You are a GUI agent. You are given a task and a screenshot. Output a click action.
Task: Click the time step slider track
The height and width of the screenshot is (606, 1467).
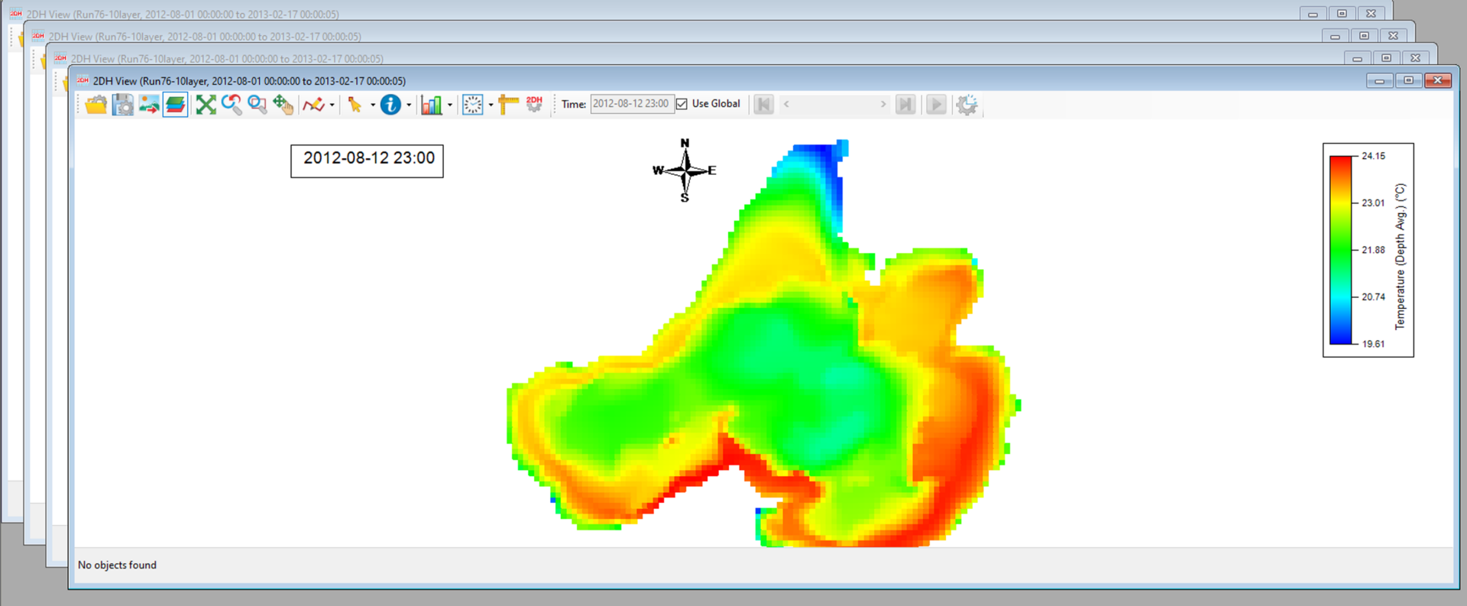[834, 105]
